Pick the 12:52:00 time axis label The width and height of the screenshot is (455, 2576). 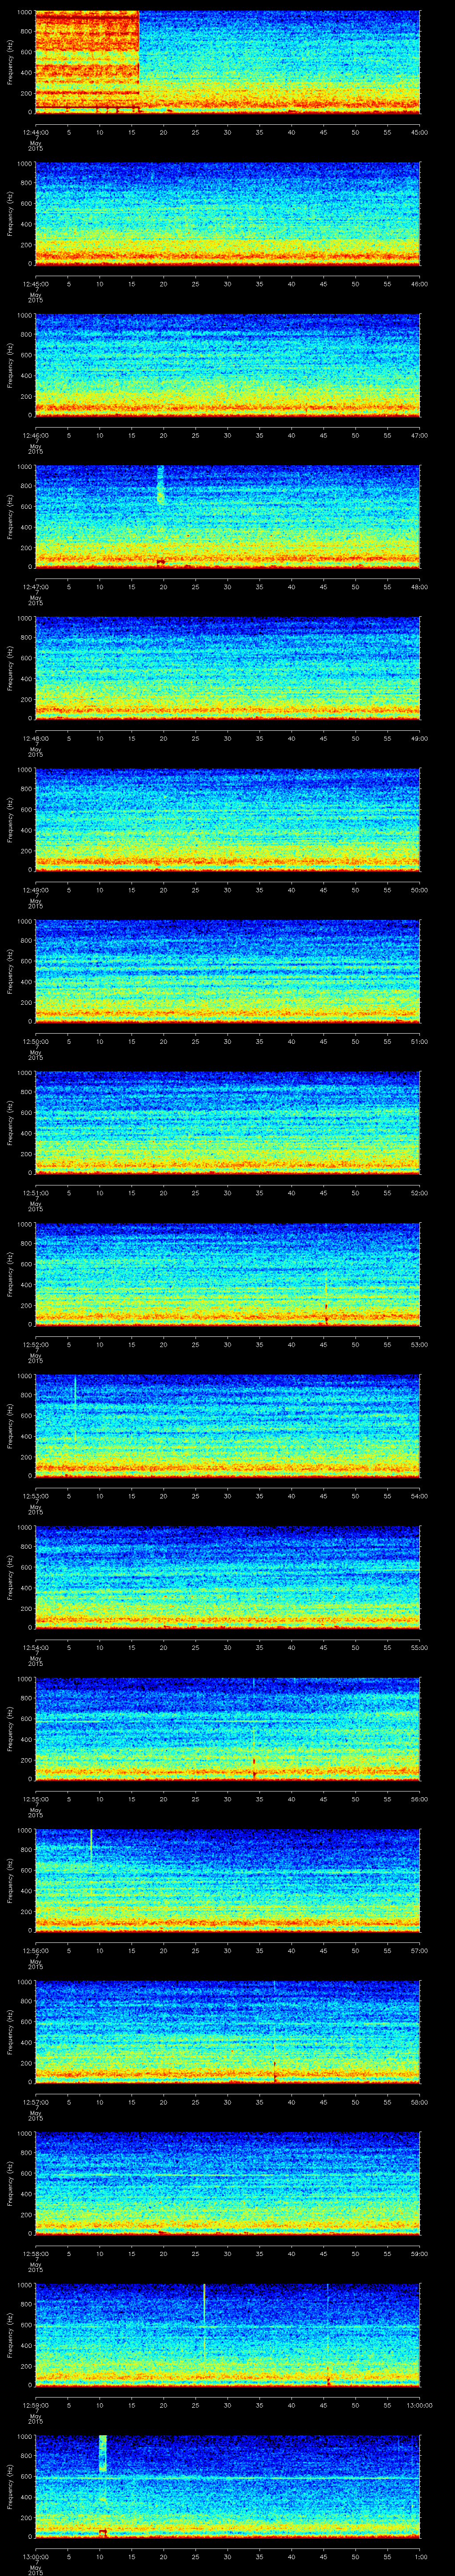pyautogui.click(x=35, y=1345)
